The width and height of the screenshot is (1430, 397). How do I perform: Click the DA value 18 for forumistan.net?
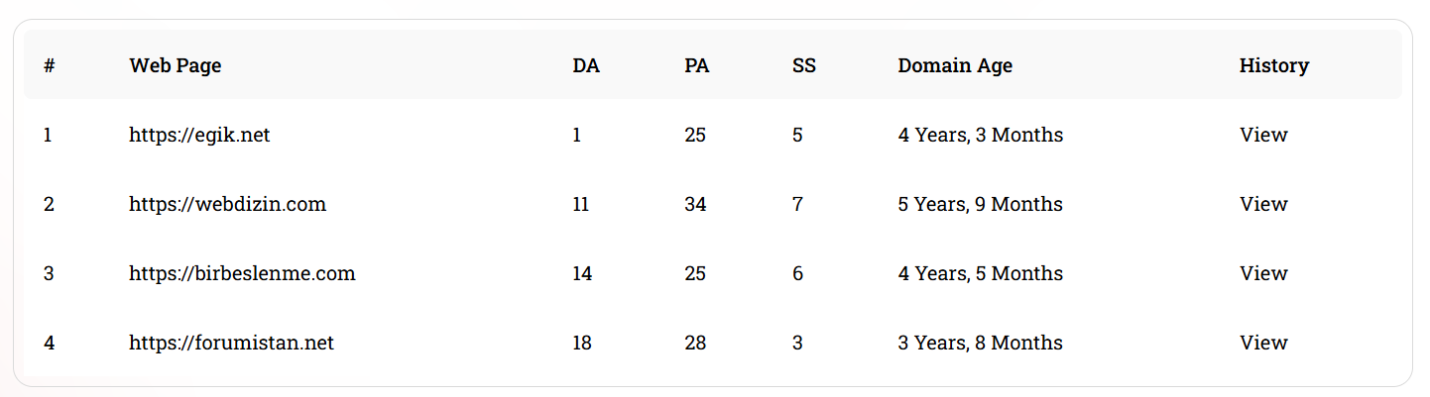pyautogui.click(x=582, y=343)
